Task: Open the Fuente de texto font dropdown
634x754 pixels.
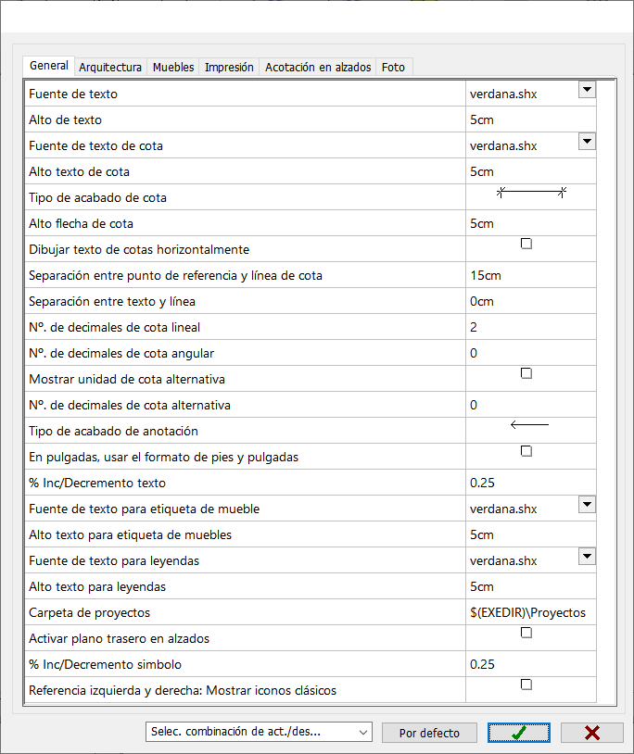Action: coord(587,90)
